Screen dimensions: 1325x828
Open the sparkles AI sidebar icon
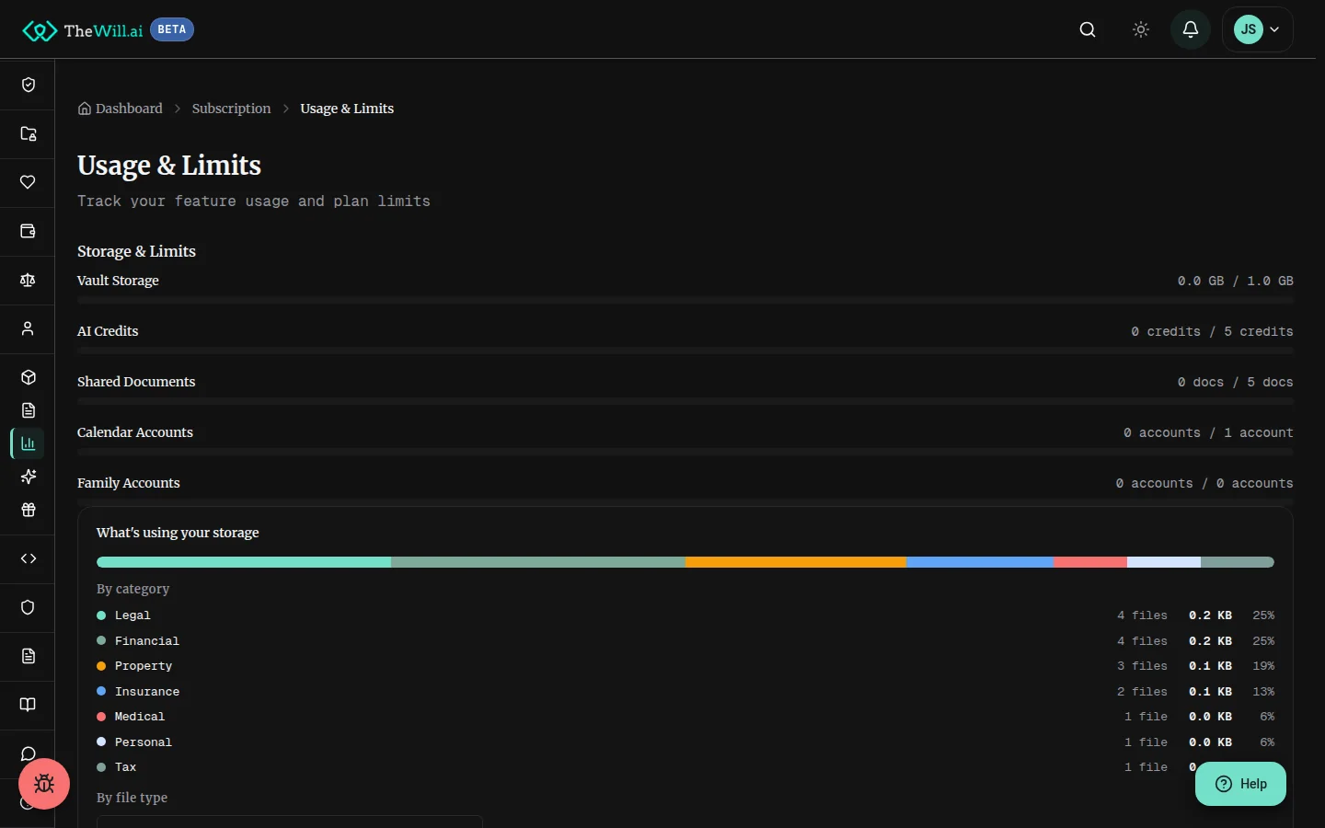click(29, 477)
